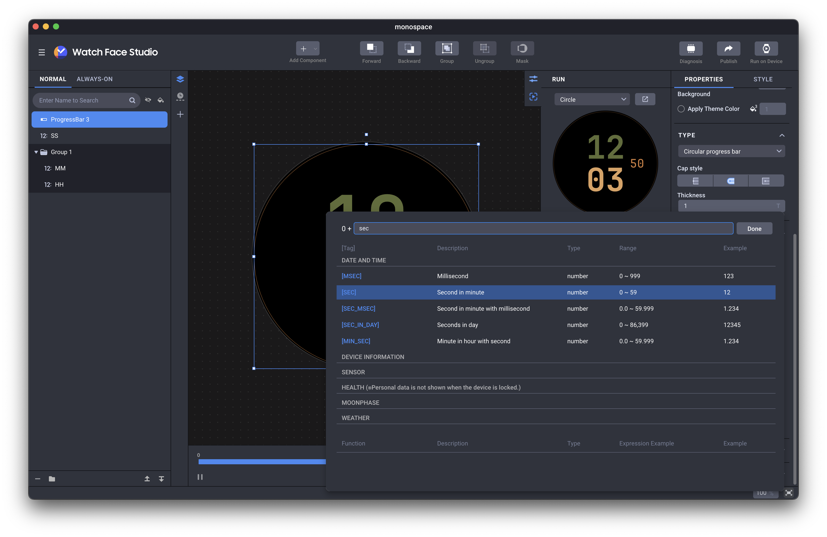Screen dimensions: 827x537
Task: Open the run preview in a new window
Action: click(x=645, y=99)
